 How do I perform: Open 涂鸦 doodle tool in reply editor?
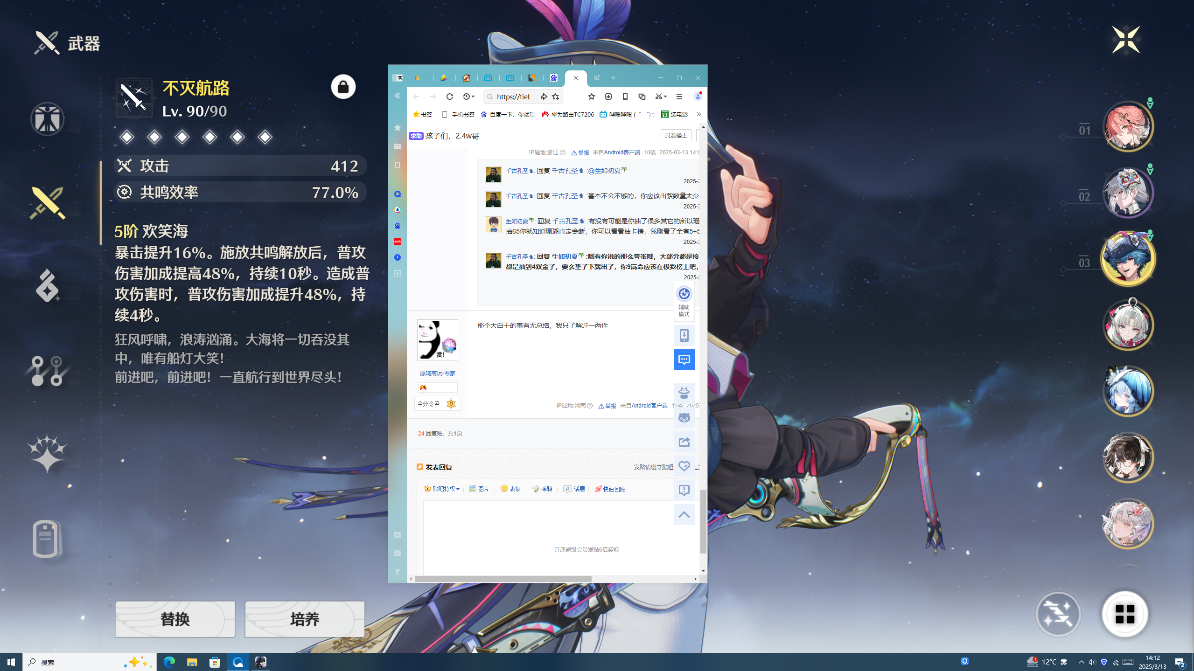(x=542, y=489)
